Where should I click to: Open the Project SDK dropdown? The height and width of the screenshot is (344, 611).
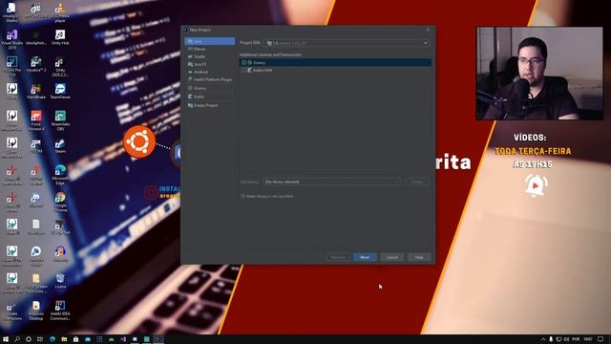click(x=347, y=43)
